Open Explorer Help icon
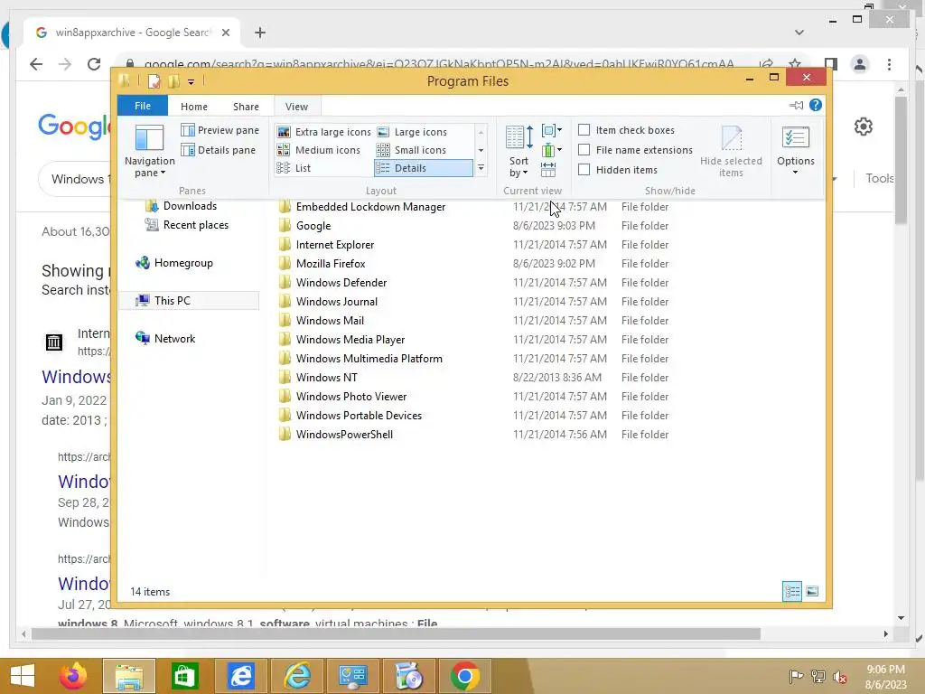The height and width of the screenshot is (694, 925). 816,105
